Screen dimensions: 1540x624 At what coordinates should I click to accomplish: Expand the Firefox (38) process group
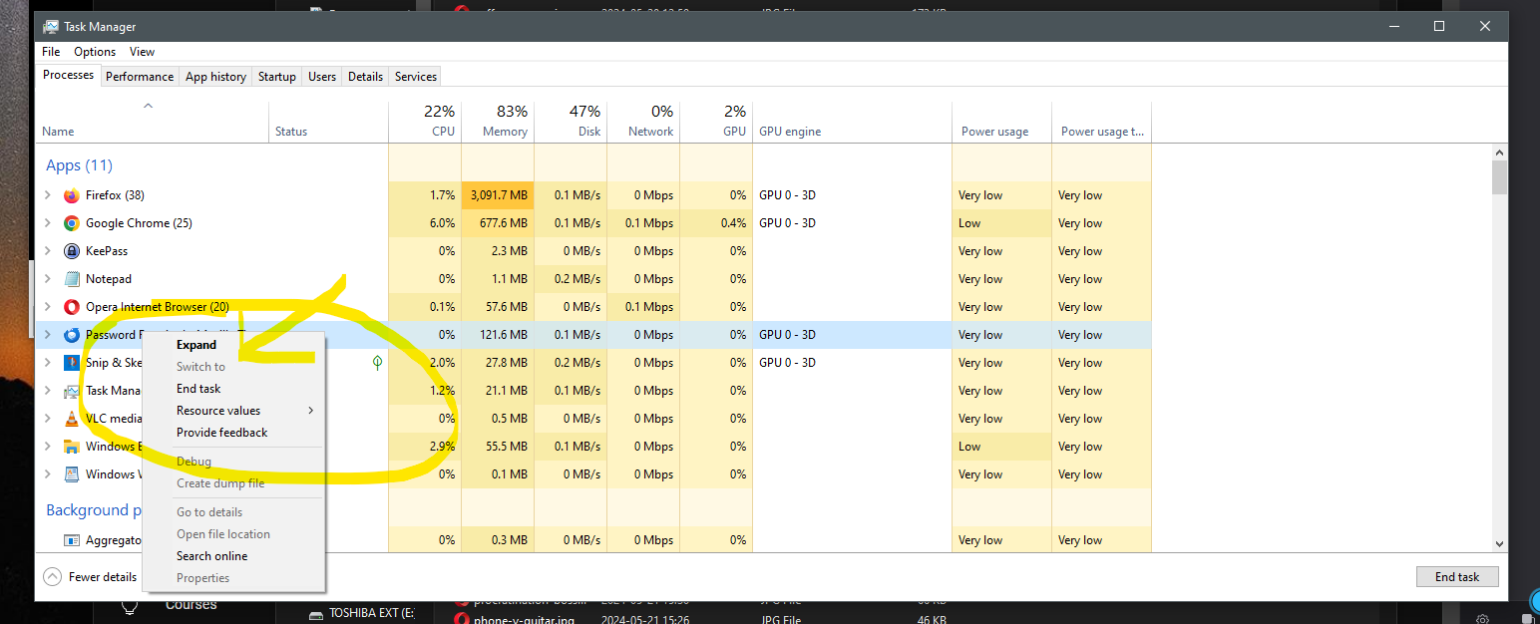click(x=47, y=195)
